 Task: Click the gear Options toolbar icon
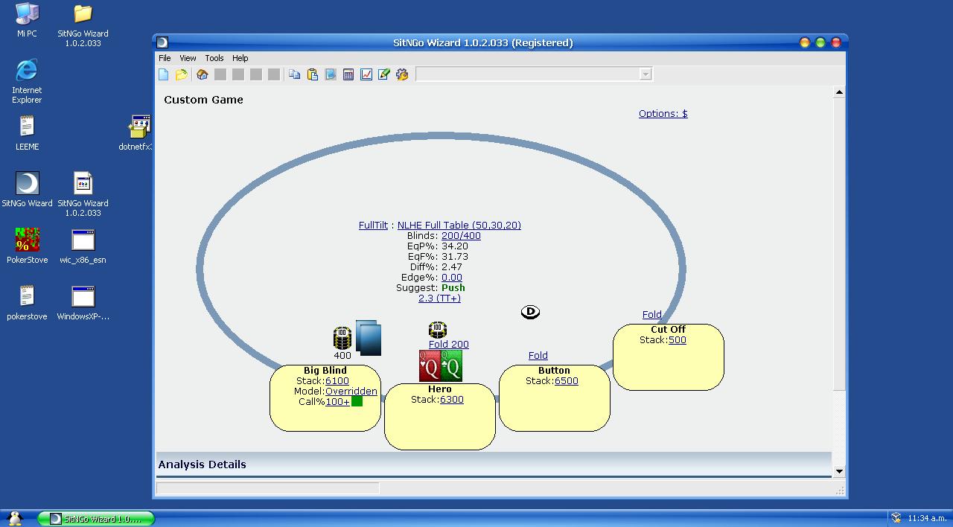click(x=402, y=74)
